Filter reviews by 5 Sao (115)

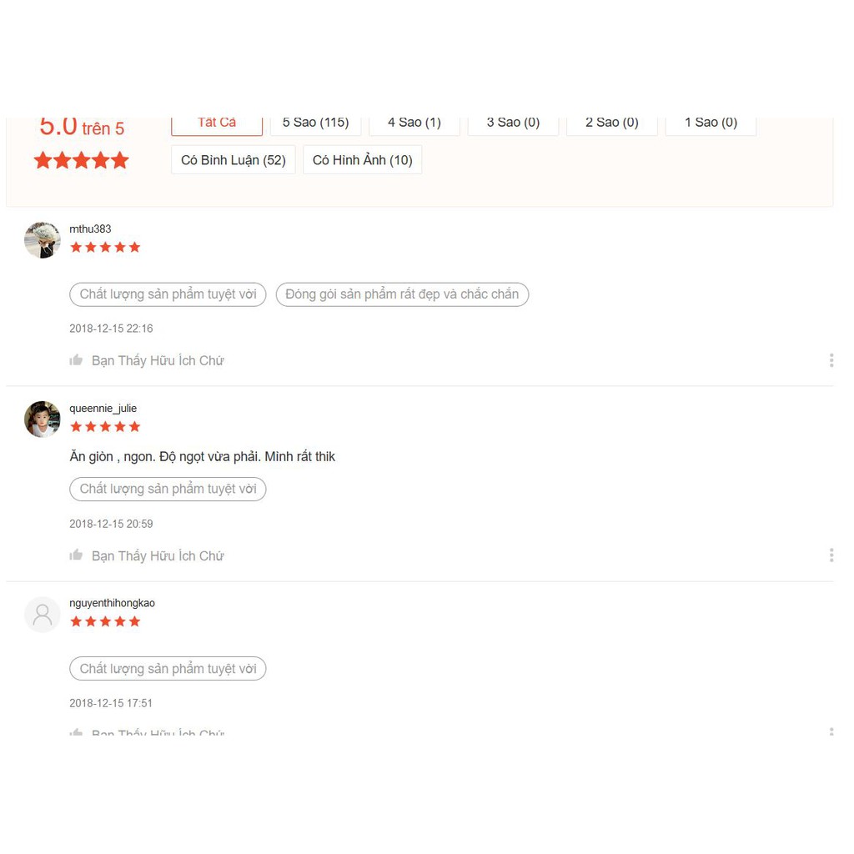[x=315, y=125]
